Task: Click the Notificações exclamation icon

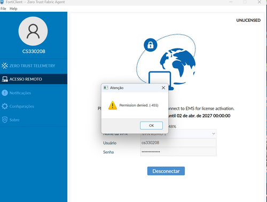Action: 5,93
